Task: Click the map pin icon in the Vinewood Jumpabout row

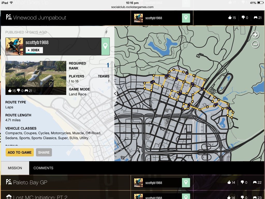Action: pyautogui.click(x=186, y=18)
